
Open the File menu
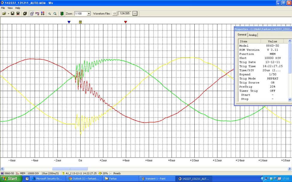click(3, 8)
